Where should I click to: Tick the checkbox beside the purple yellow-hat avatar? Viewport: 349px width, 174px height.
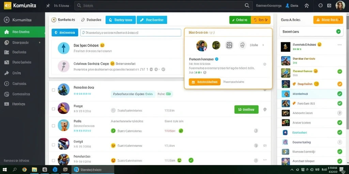coord(54,109)
